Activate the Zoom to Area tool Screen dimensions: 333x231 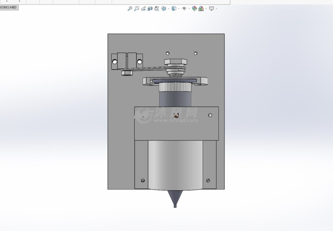[137, 9]
